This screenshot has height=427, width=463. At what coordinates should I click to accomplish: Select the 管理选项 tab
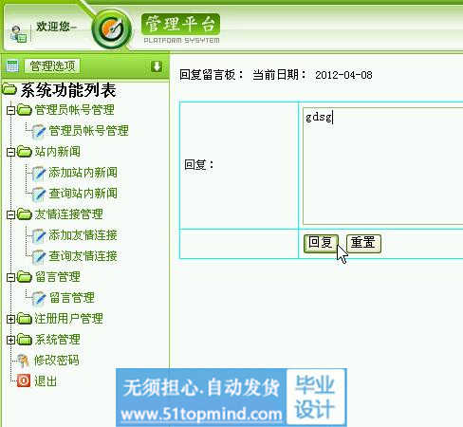52,66
